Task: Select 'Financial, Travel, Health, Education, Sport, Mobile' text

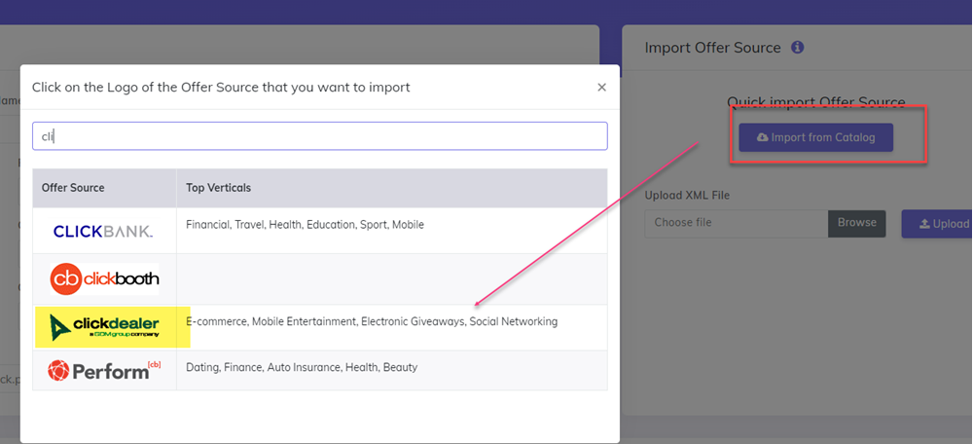Action: [305, 225]
